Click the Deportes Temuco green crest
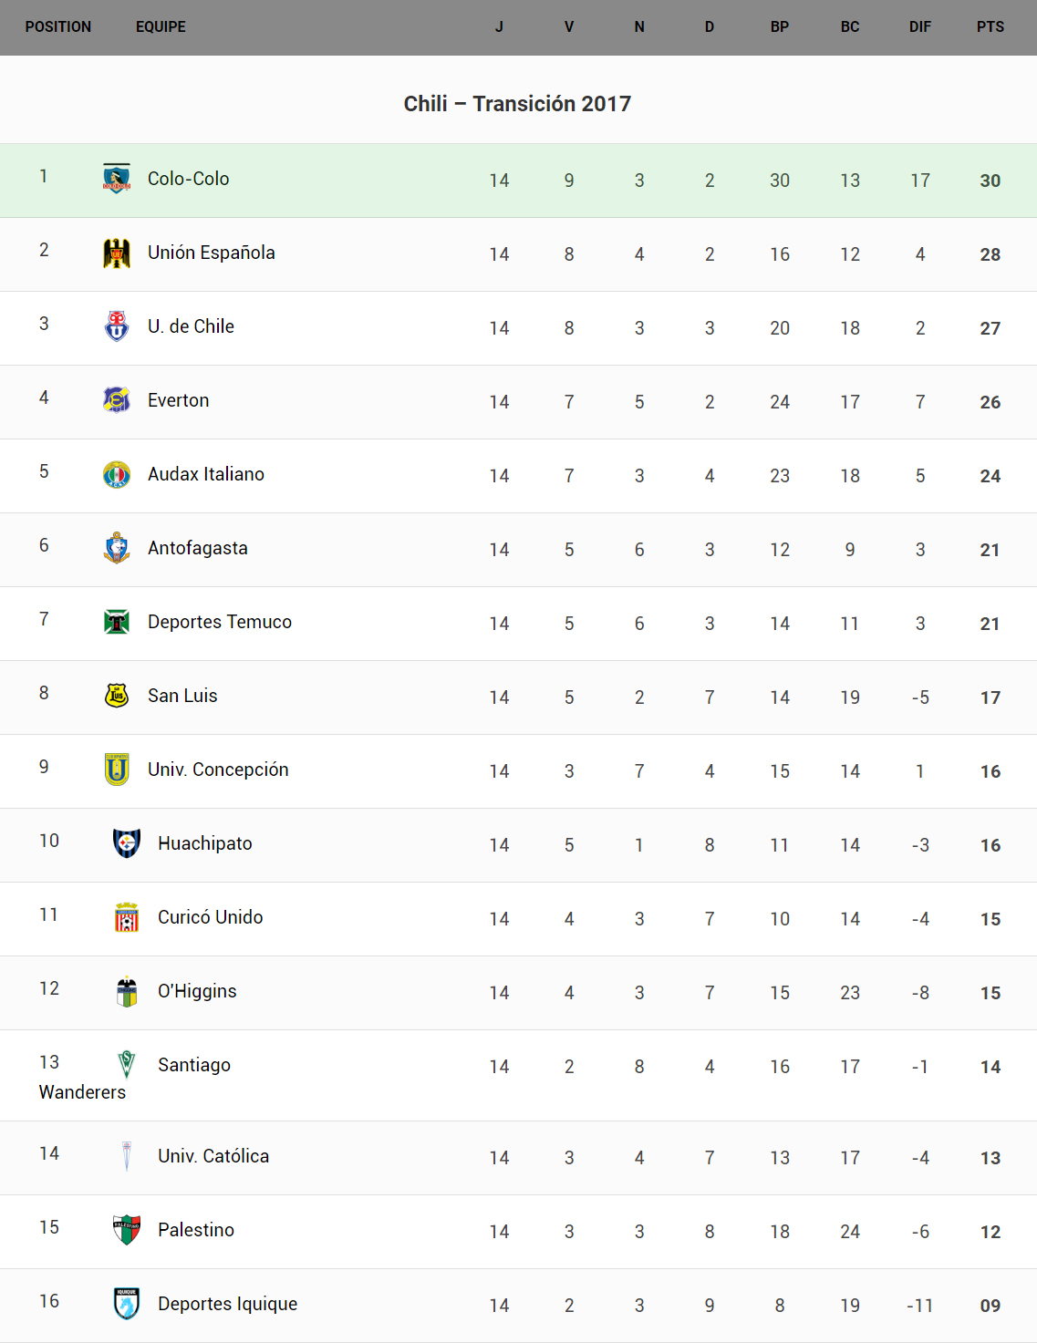This screenshot has width=1037, height=1343. click(x=117, y=622)
